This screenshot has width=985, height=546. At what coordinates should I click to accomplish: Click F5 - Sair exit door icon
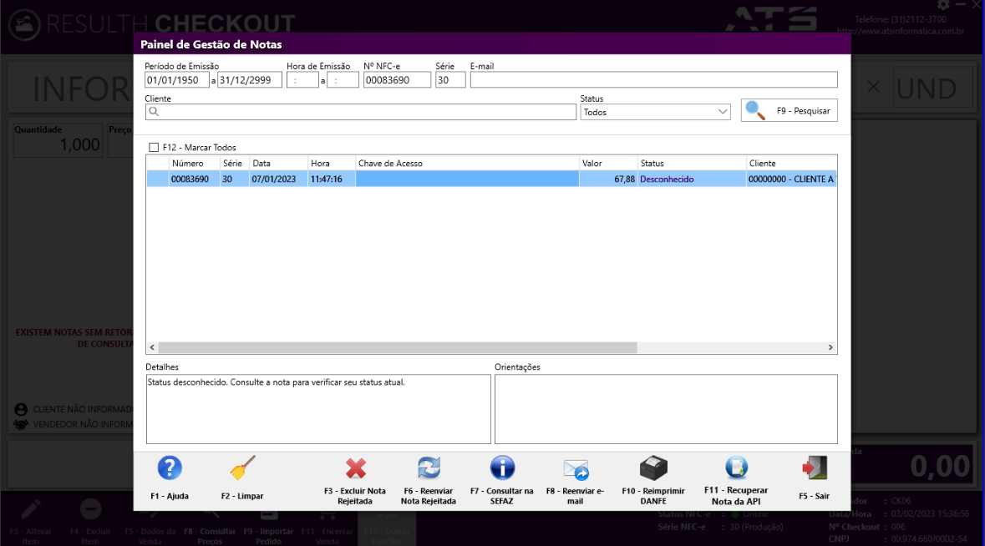pos(814,468)
